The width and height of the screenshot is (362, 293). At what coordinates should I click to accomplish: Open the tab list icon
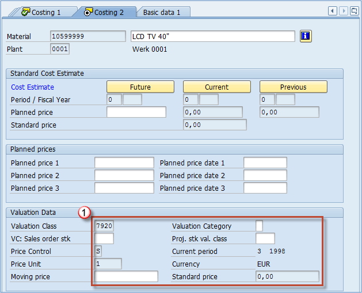(x=354, y=11)
